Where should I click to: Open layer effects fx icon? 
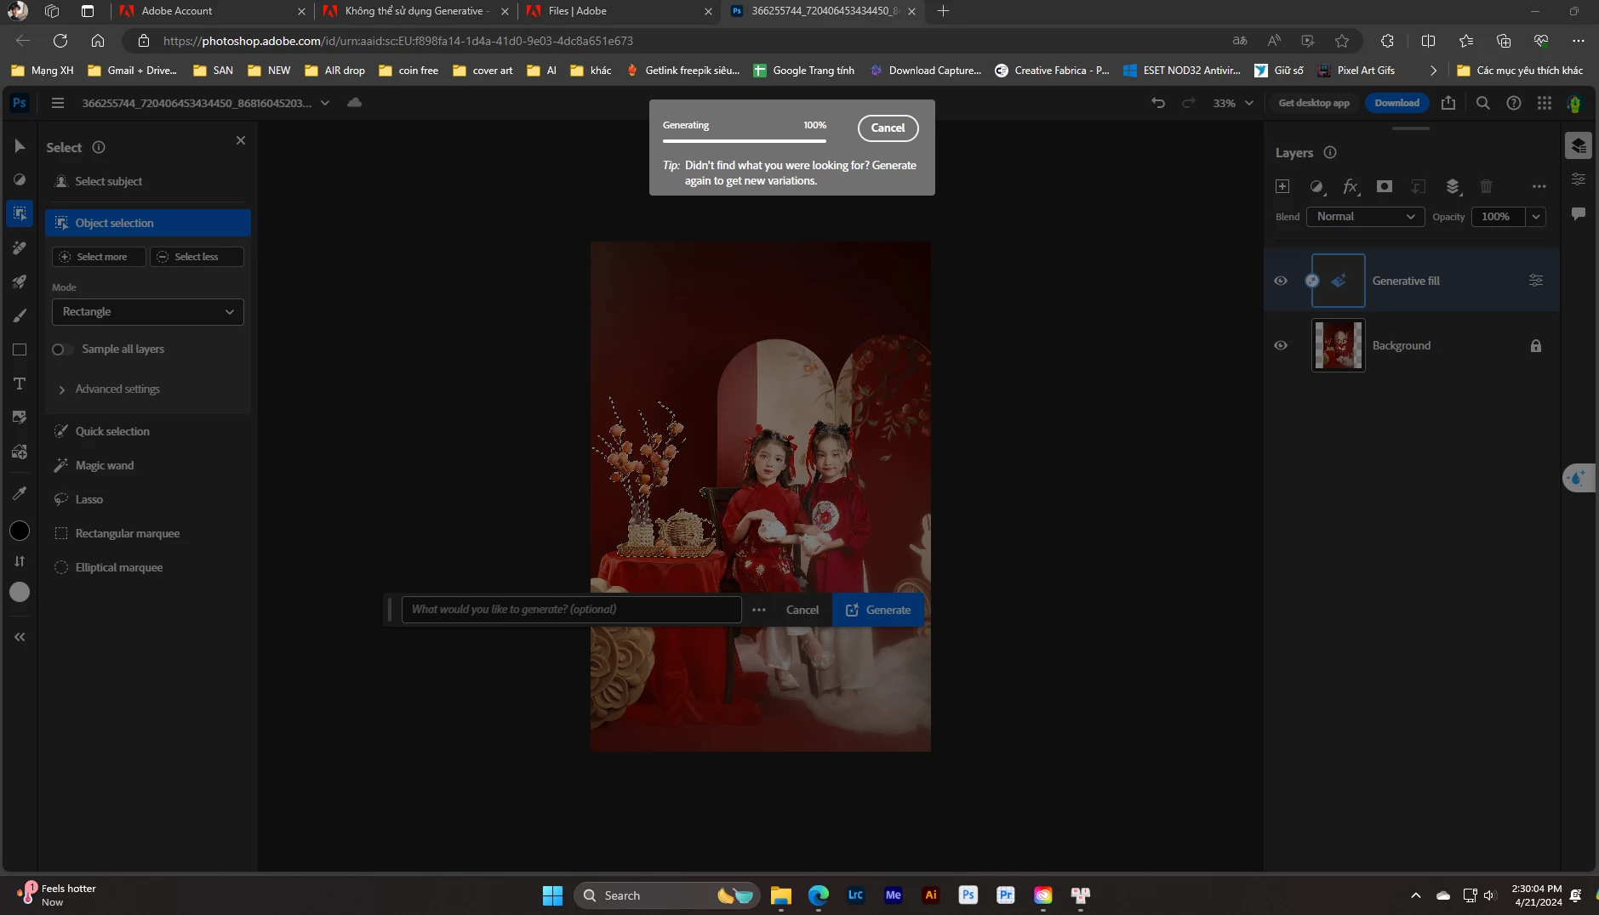[x=1351, y=186]
